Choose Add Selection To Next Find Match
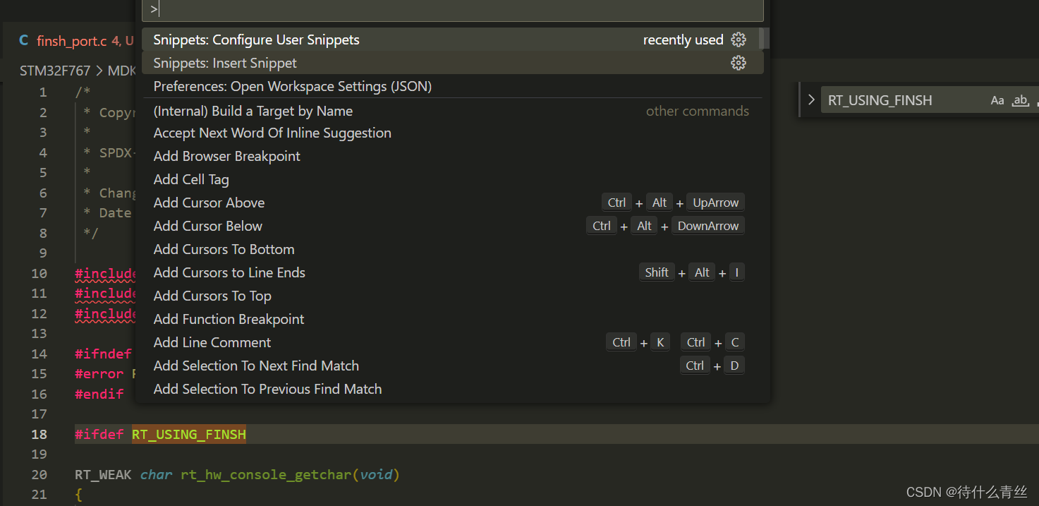Viewport: 1039px width, 506px height. 257,366
